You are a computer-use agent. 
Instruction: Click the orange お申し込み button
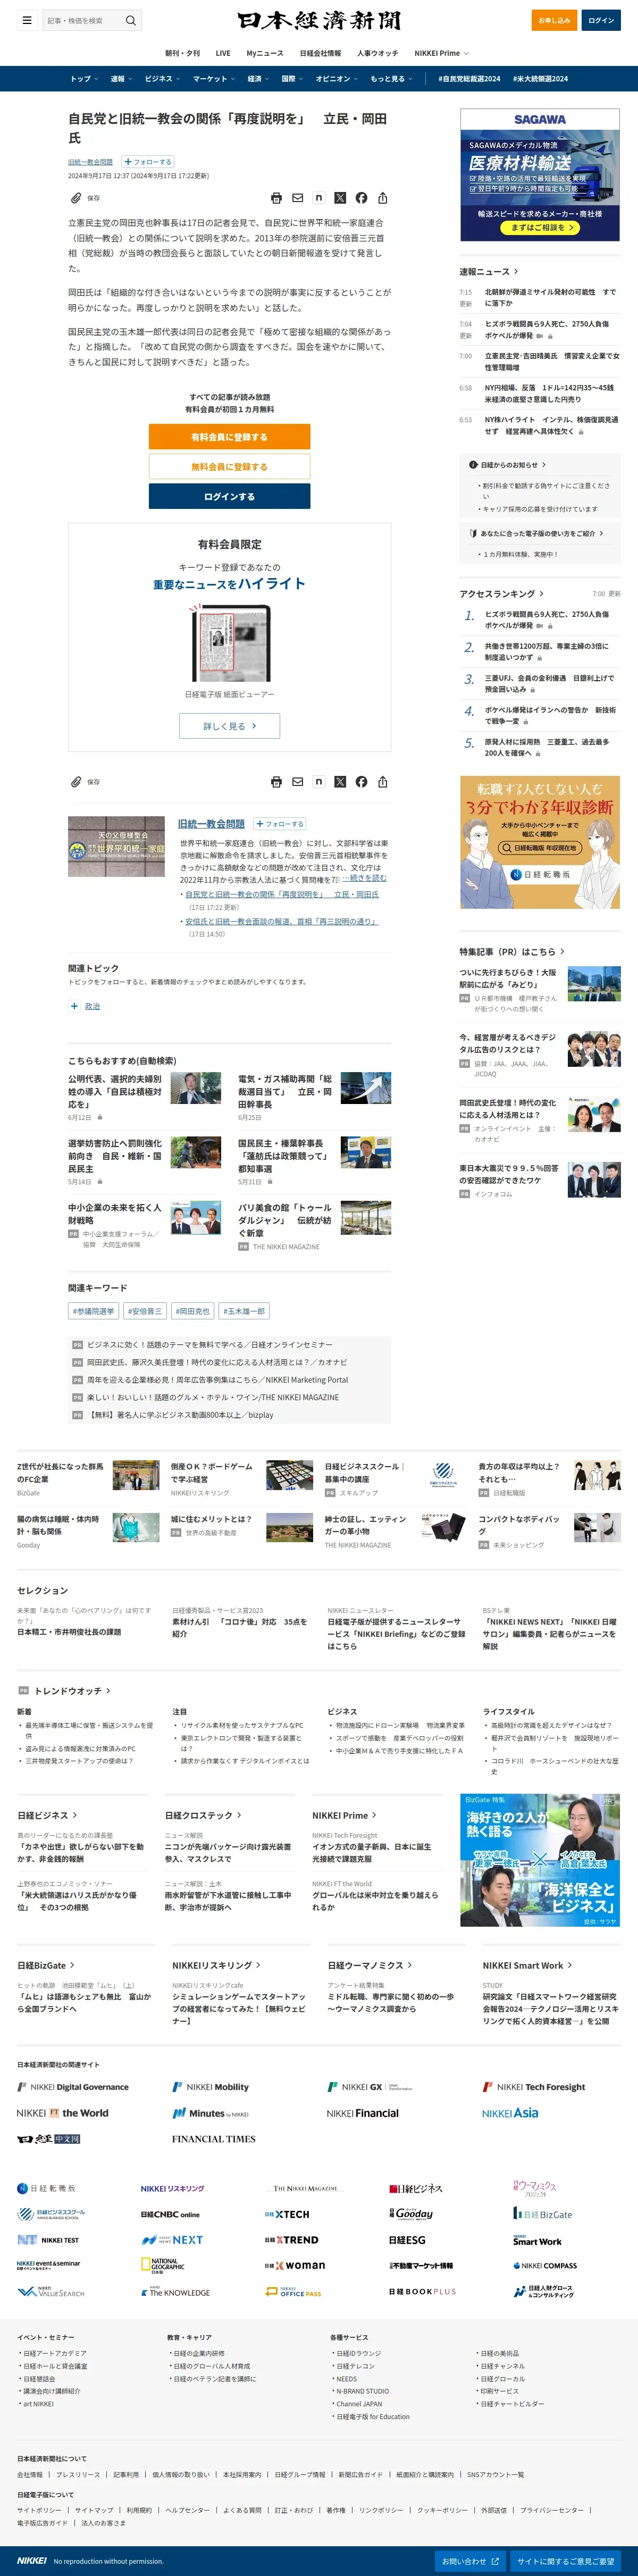pyautogui.click(x=554, y=20)
